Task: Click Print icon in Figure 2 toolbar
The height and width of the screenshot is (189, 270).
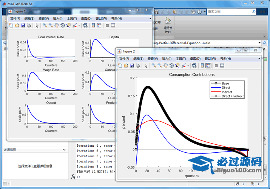Action: 138,65
